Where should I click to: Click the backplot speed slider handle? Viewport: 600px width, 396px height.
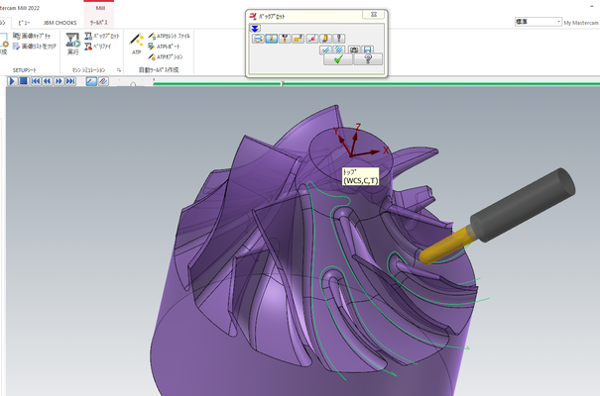point(133,83)
